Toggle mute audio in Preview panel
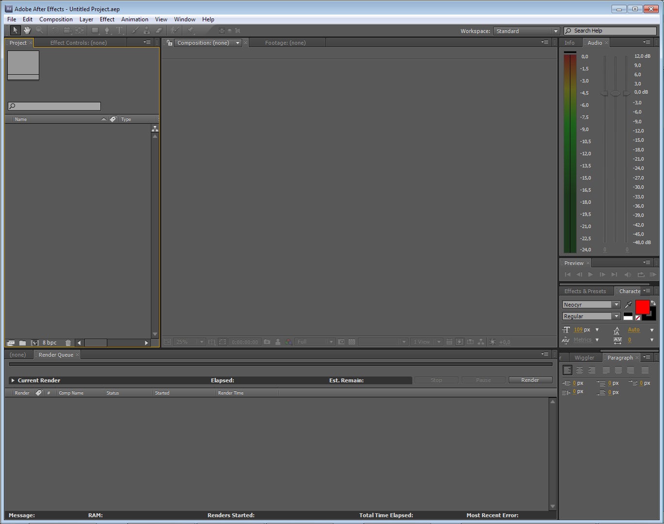 (x=628, y=275)
